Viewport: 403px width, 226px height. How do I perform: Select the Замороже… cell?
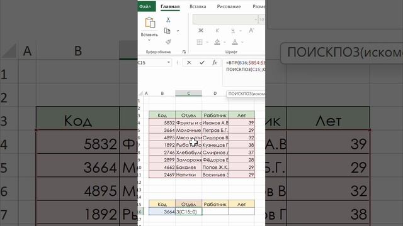coord(188,160)
